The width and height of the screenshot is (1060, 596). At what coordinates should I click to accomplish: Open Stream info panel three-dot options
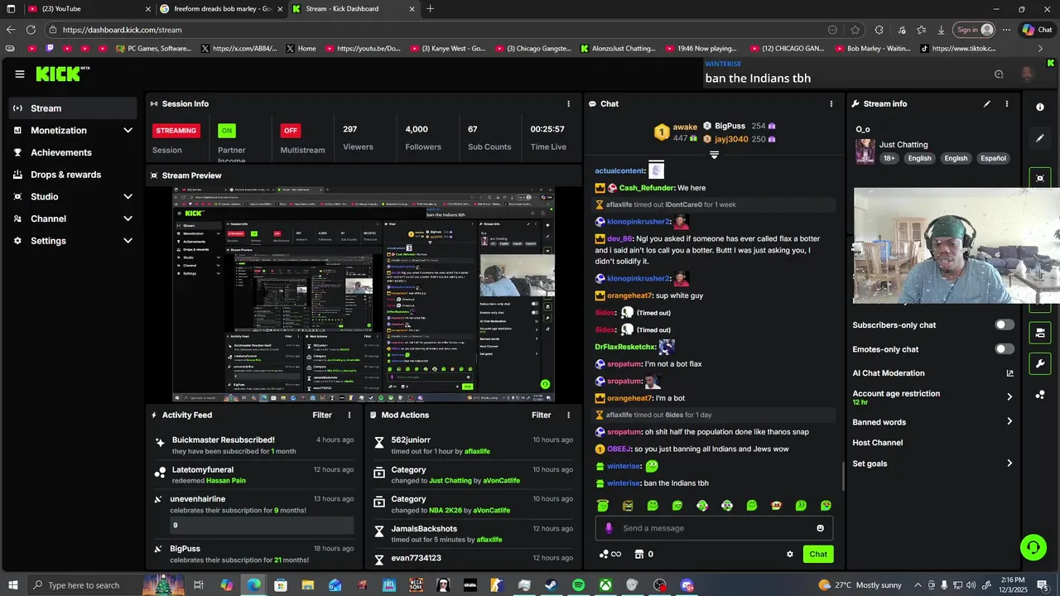tap(1007, 103)
